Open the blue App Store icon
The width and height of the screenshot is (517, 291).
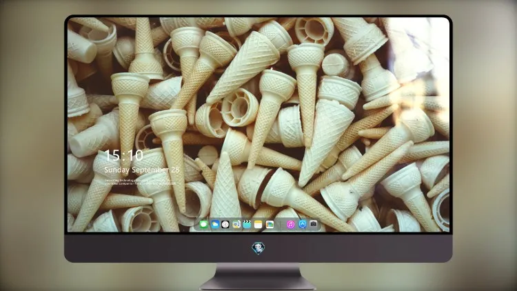[303, 224]
